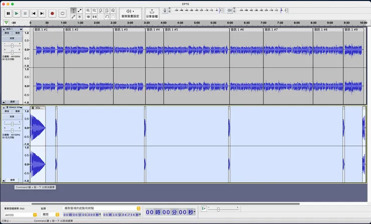Adjust the playback speed slider at bottom

pos(218,209)
